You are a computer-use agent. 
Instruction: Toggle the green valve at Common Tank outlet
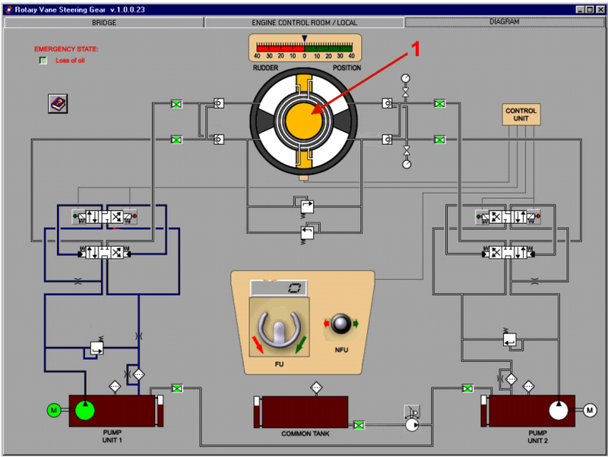click(359, 425)
